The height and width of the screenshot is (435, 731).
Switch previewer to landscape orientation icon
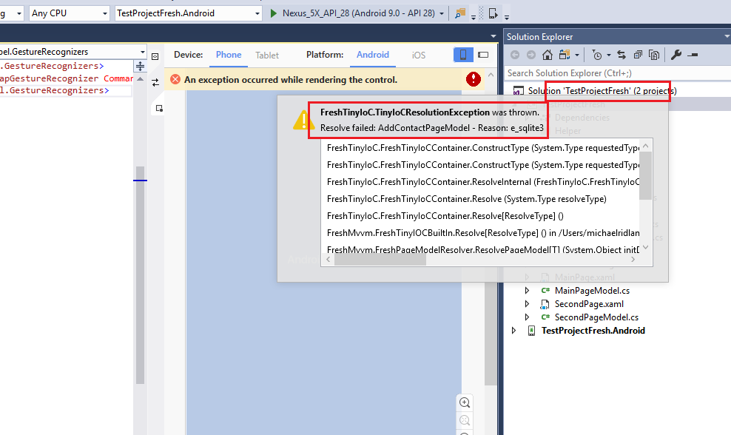click(483, 55)
